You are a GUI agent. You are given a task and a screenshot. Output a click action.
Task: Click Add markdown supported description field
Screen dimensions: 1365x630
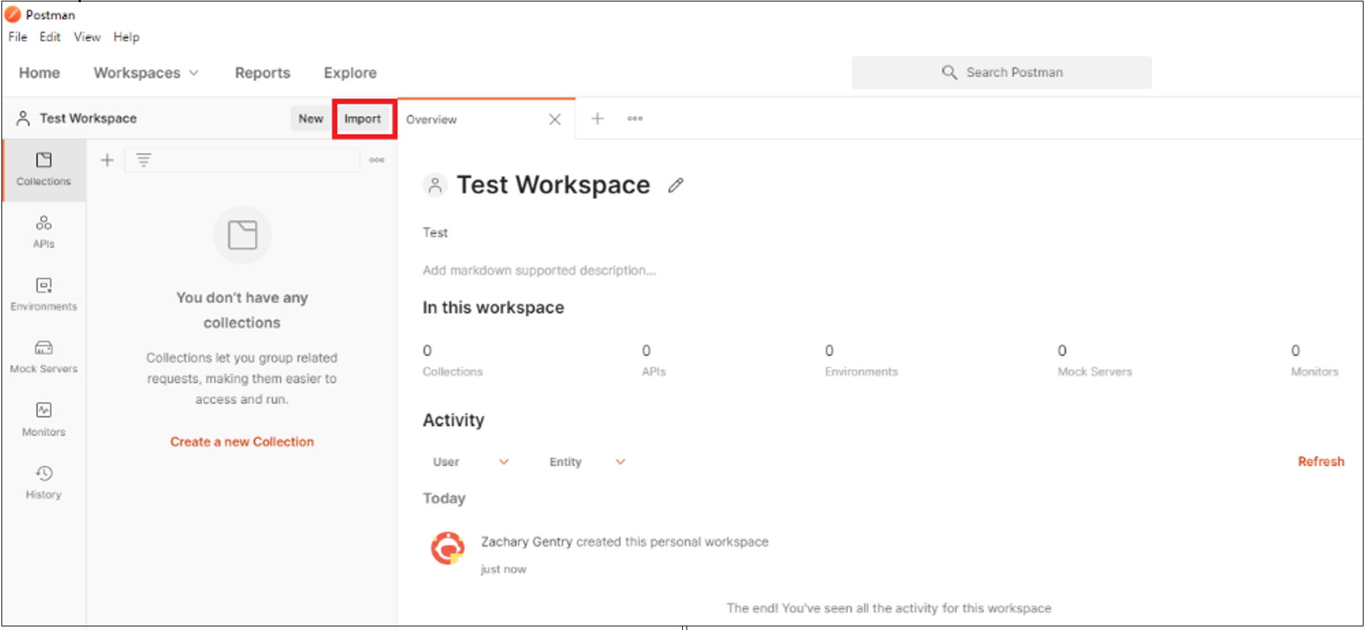(539, 270)
